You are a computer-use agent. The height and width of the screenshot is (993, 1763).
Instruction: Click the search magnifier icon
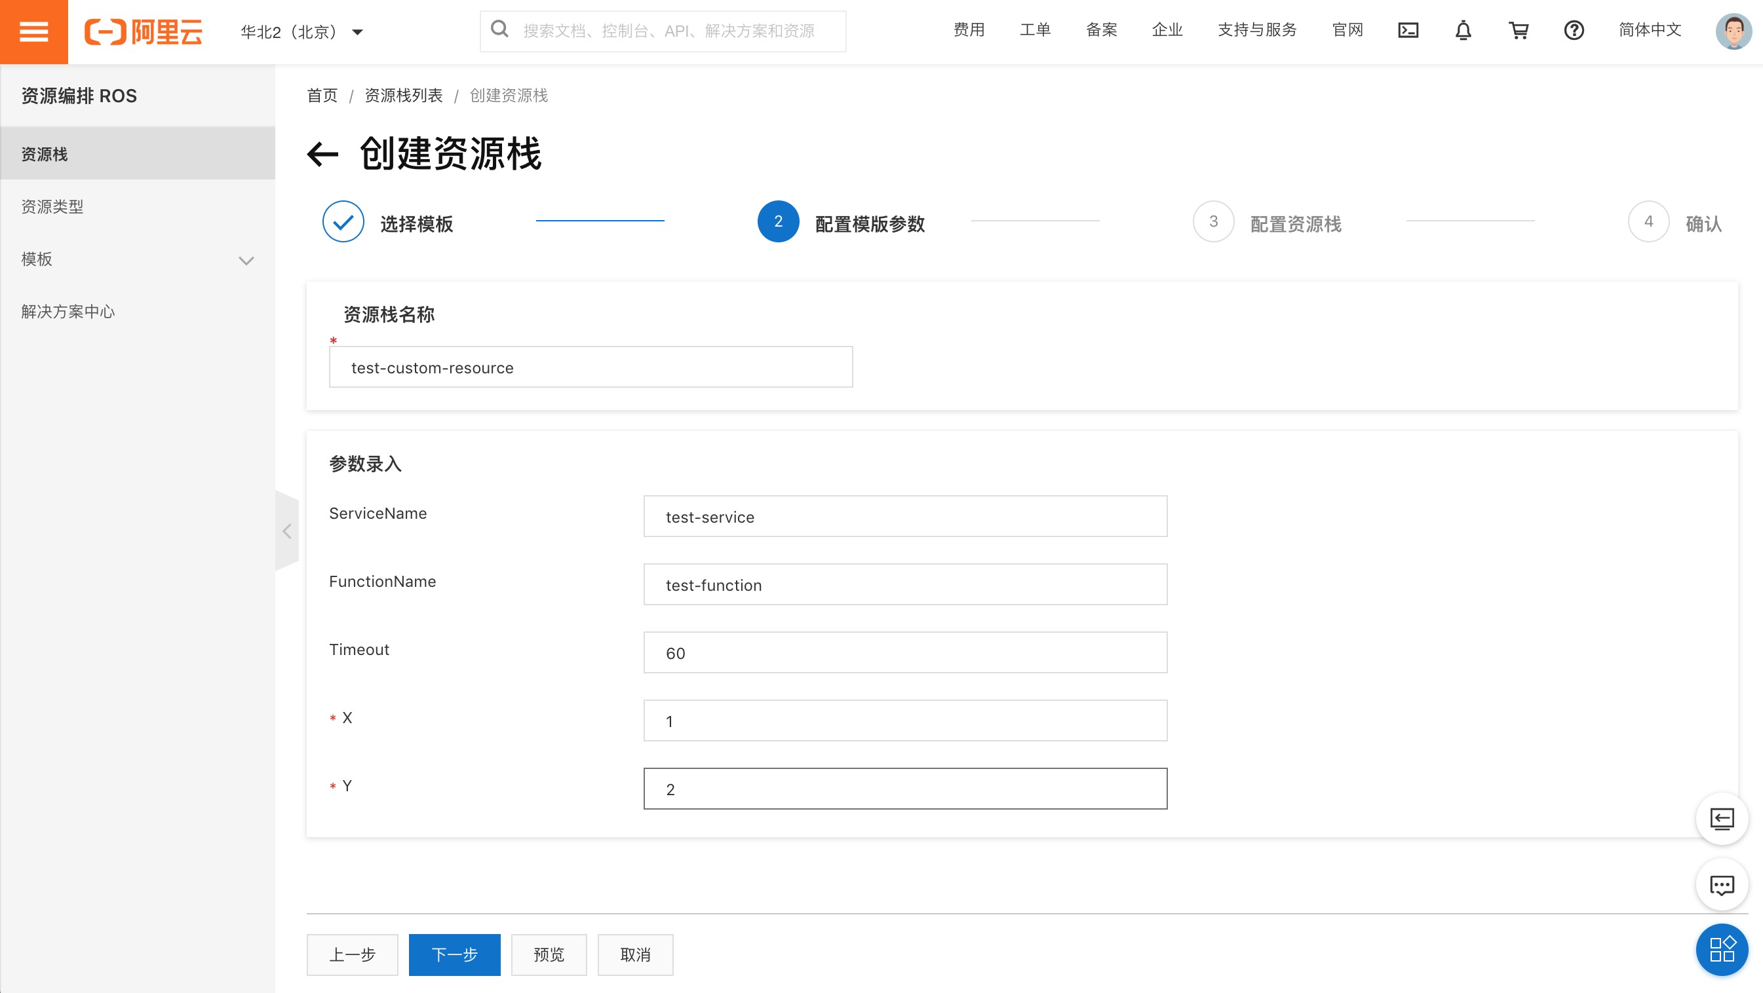pos(499,29)
